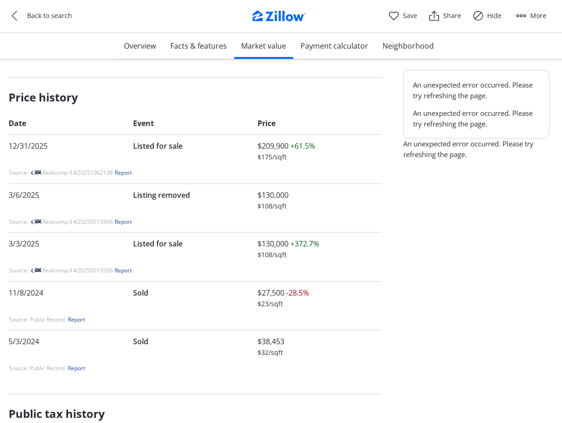This screenshot has height=423, width=562.
Task: Report the 11/8/2024 sold record
Action: tap(76, 319)
